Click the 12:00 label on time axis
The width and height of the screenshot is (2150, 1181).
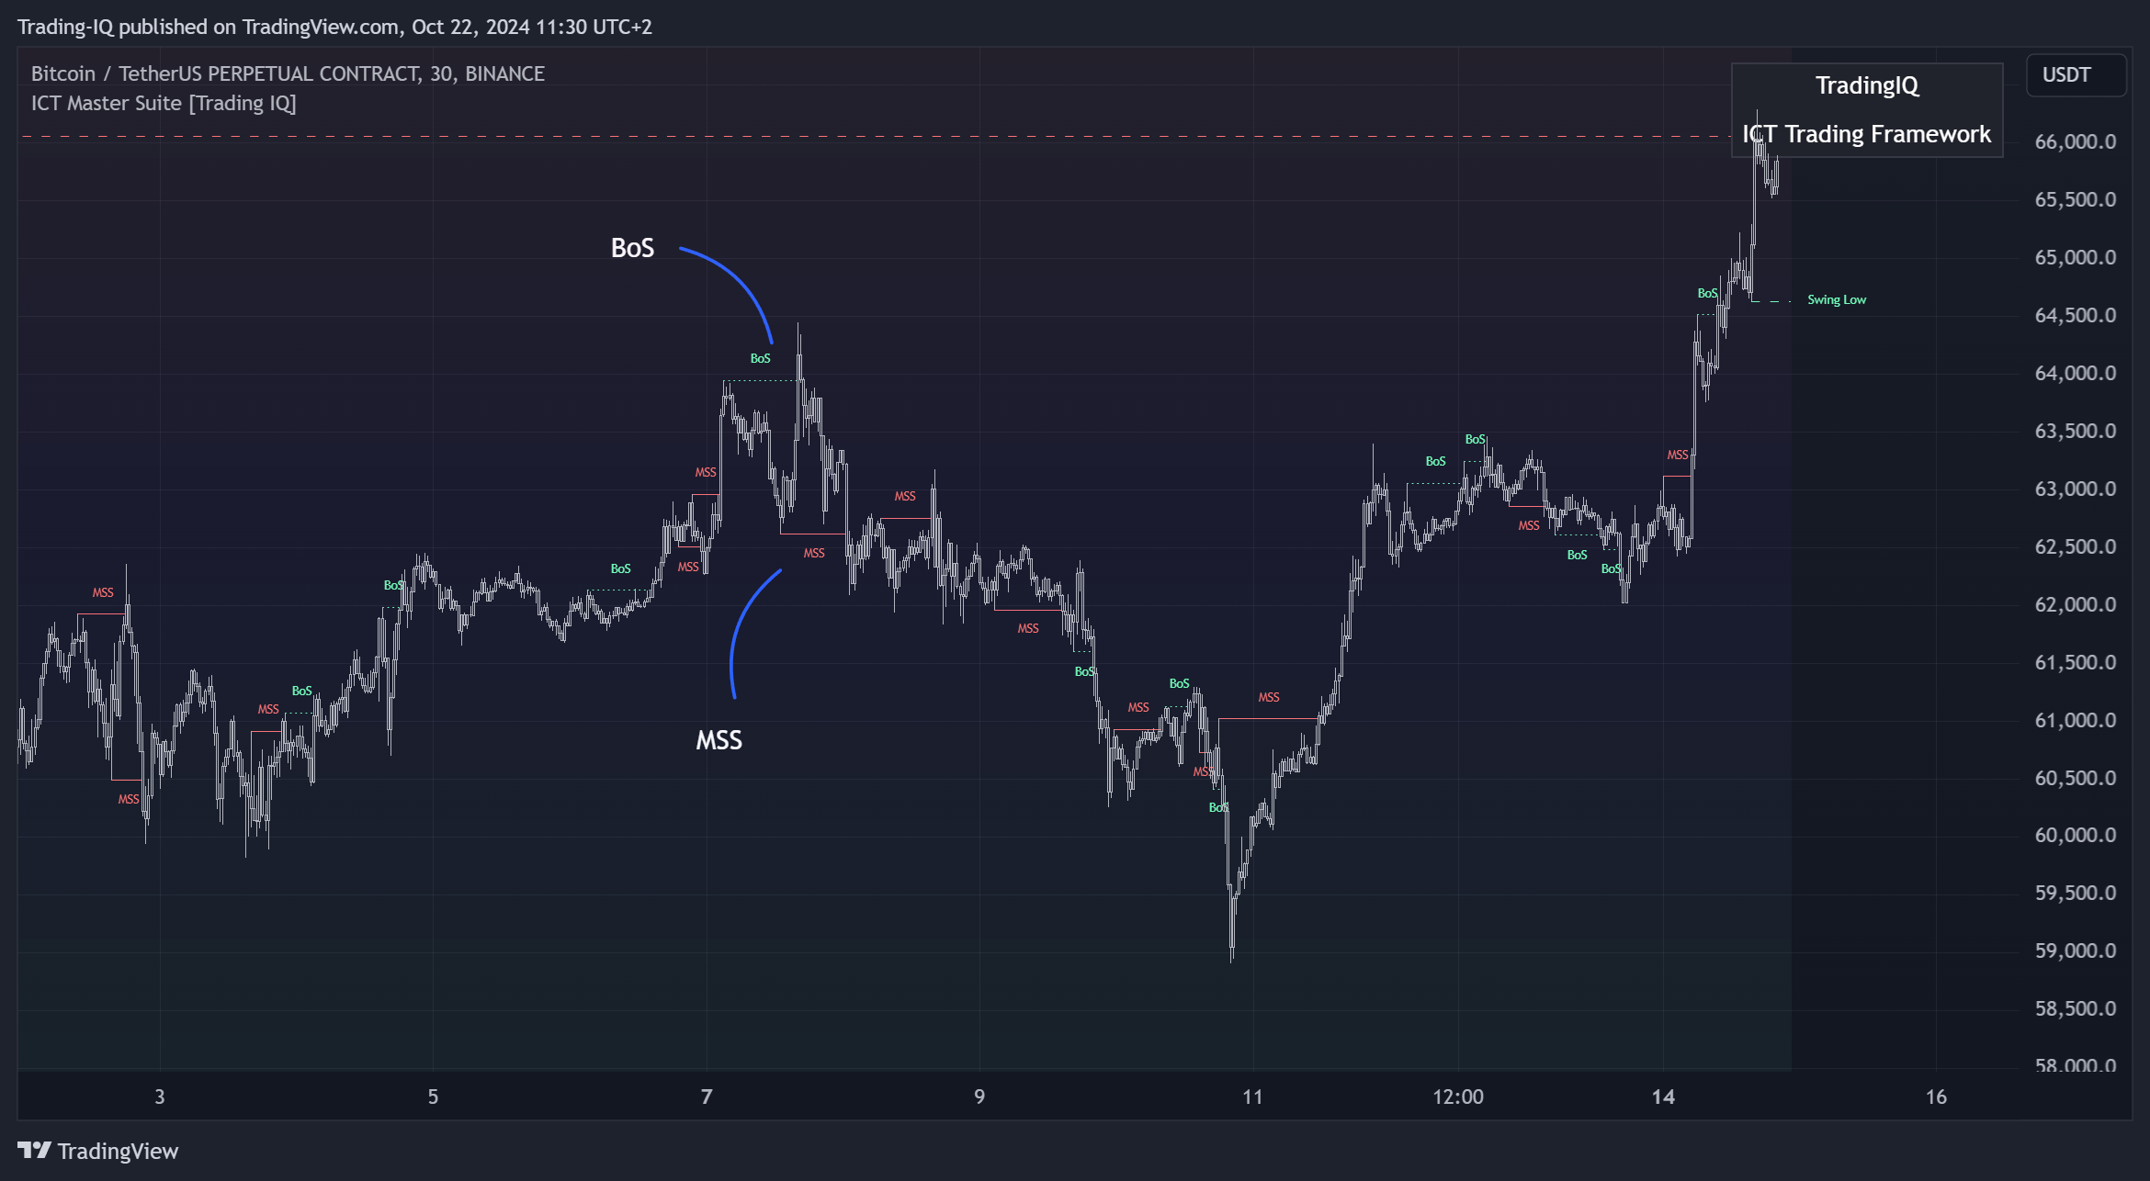(x=1458, y=1097)
